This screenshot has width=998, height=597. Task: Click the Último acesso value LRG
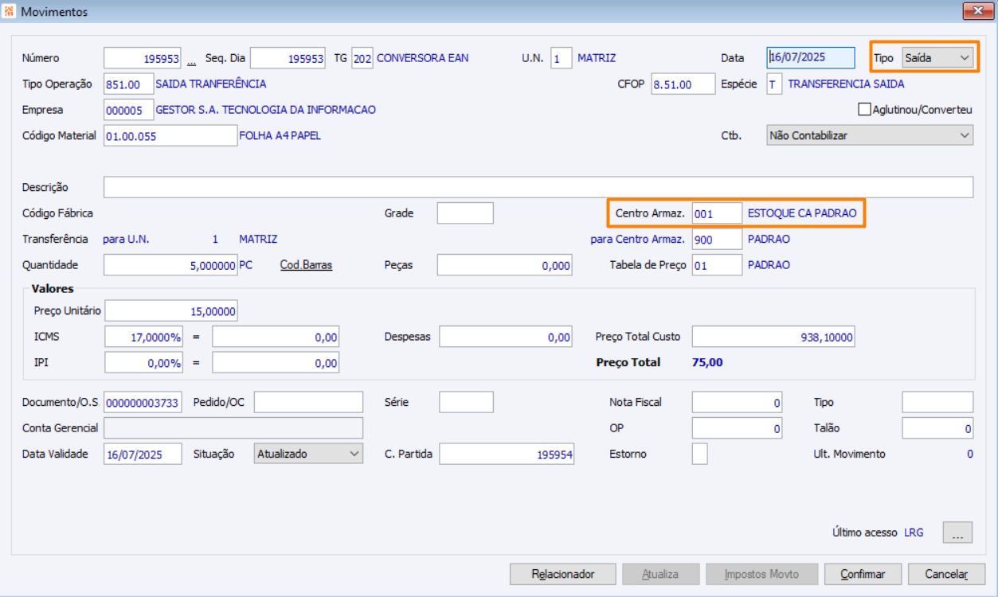click(914, 533)
